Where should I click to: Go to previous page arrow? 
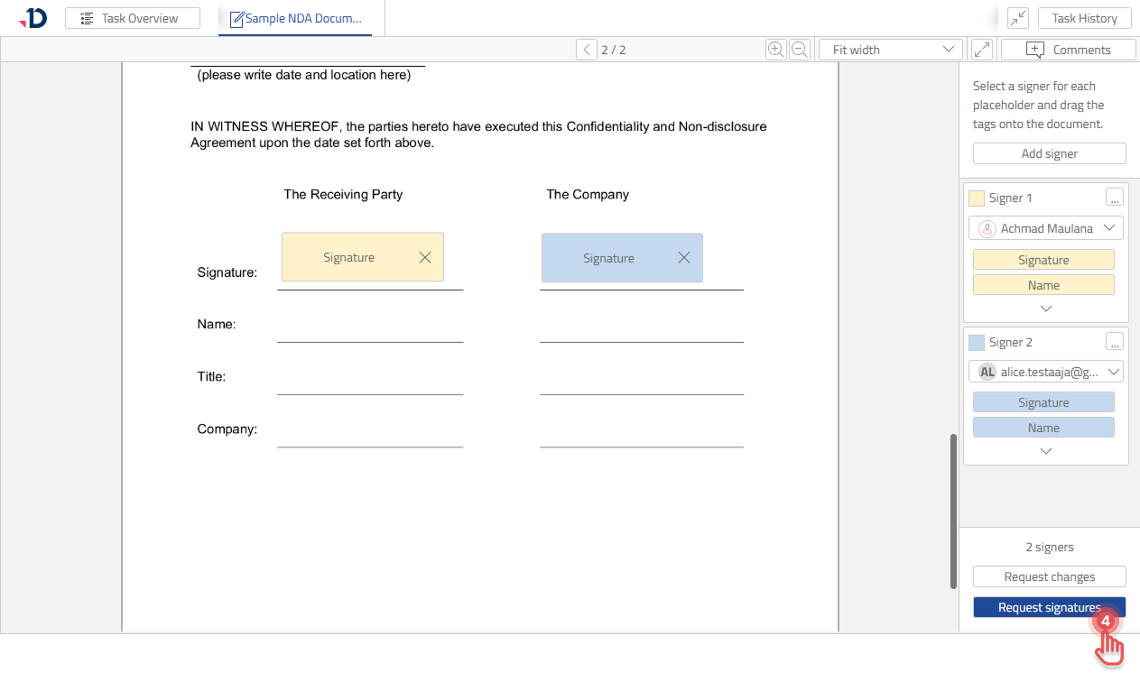coord(587,50)
